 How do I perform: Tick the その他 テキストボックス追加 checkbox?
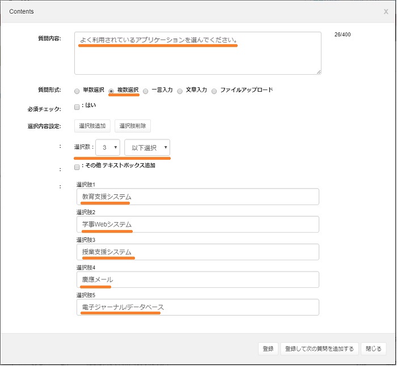77,167
